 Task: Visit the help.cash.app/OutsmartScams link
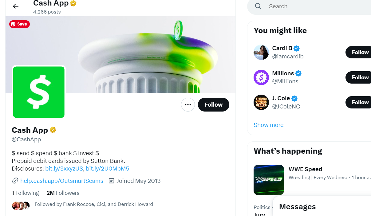click(61, 181)
